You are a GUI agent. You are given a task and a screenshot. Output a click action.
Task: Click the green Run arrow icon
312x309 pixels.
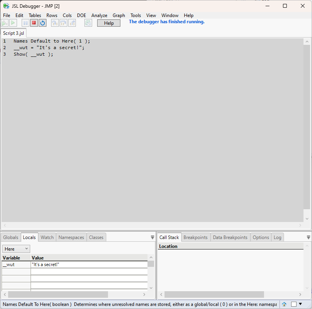13,23
